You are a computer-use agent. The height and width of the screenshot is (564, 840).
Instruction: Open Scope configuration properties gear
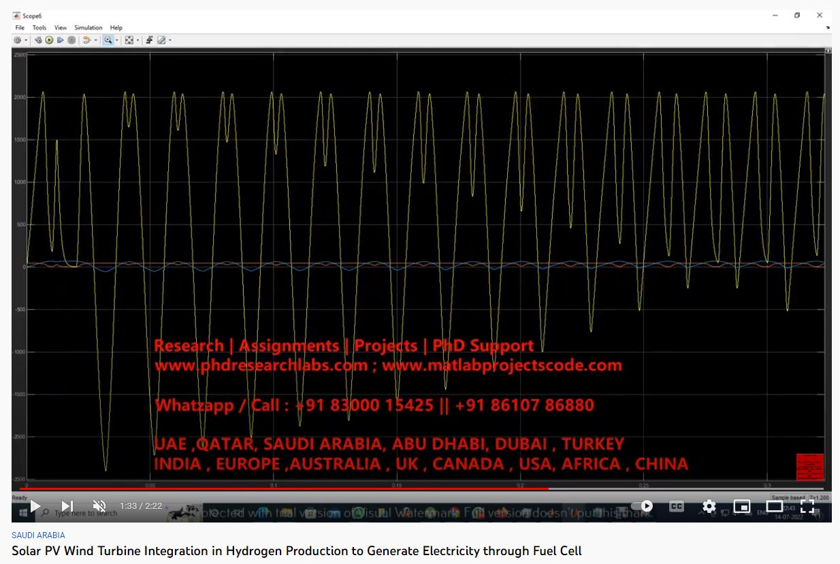18,41
